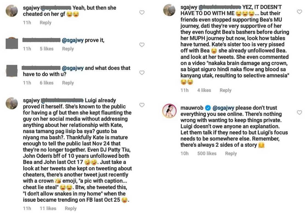Like the "YEZ, IT DOESN'T" comment
The width and height of the screenshot is (307, 216).
click(x=299, y=12)
